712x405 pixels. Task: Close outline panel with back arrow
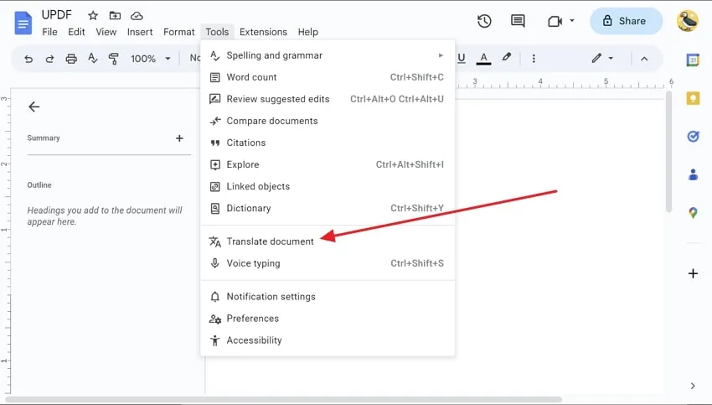click(34, 106)
